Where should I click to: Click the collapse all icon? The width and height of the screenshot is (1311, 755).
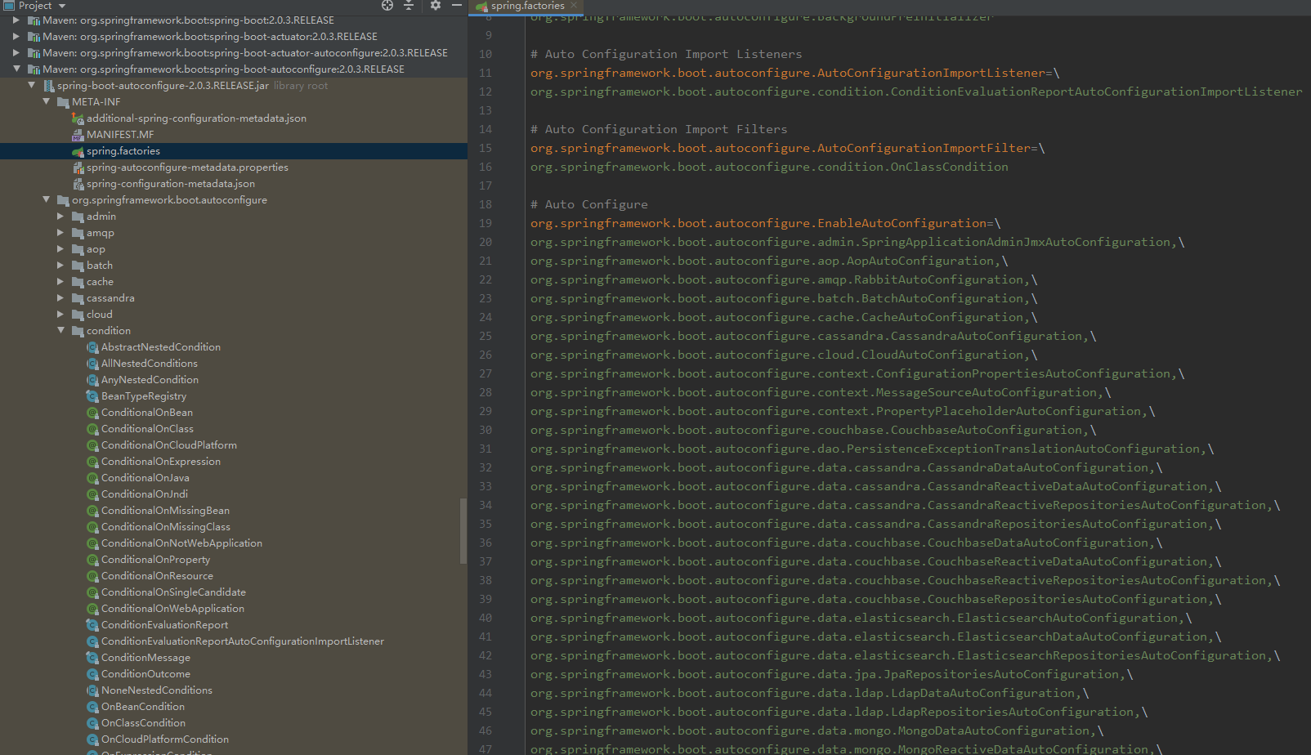tap(409, 5)
